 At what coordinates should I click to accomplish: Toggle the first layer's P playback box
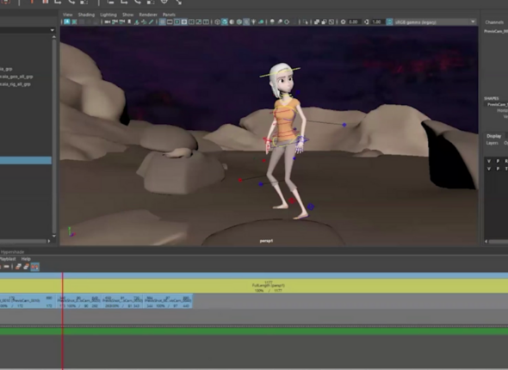(x=498, y=161)
